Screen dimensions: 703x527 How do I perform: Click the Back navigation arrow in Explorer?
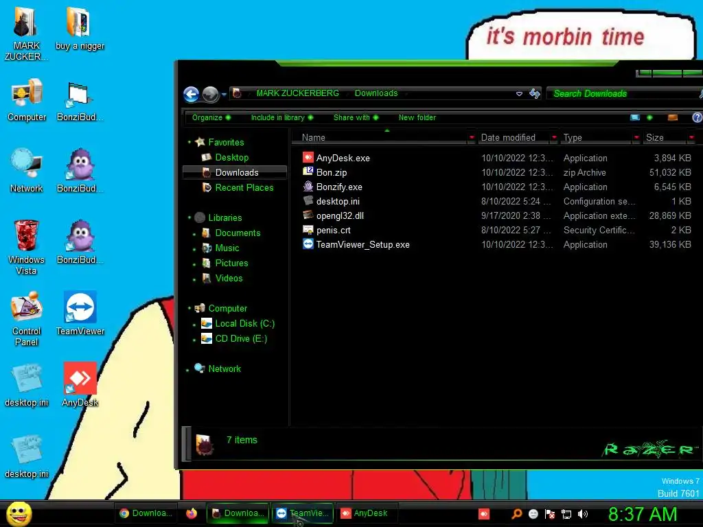[x=191, y=94]
